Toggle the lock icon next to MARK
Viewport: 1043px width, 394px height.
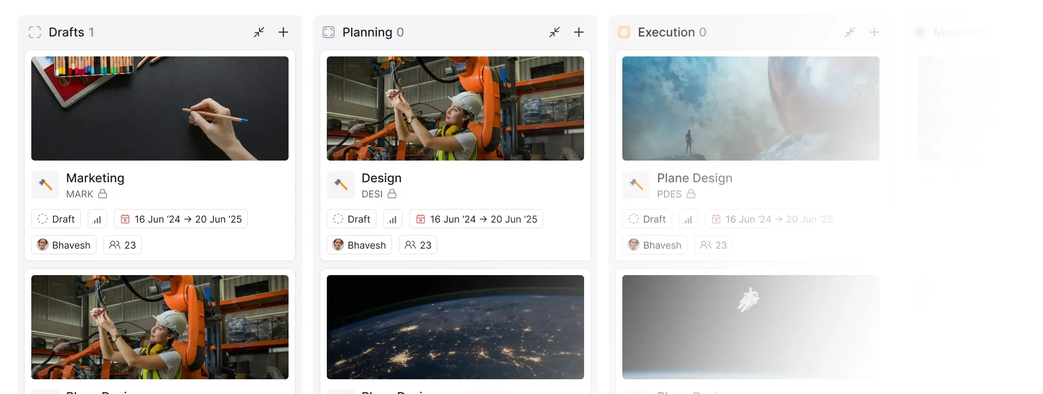103,194
